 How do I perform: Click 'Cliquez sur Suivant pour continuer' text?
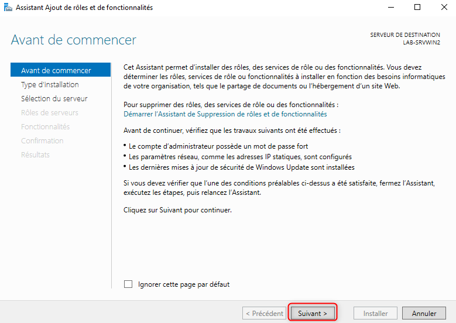tap(177, 210)
